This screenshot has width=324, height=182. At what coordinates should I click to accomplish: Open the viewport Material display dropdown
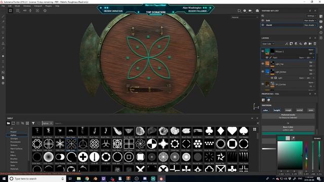point(245,17)
